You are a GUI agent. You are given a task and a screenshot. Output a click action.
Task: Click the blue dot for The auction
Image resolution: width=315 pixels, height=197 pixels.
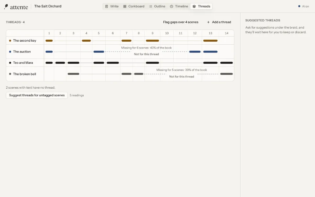pyautogui.click(x=10, y=52)
